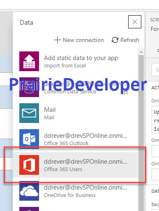Click the Mail envelope icon
Viewport: 159px width, 211px height.
(29, 113)
